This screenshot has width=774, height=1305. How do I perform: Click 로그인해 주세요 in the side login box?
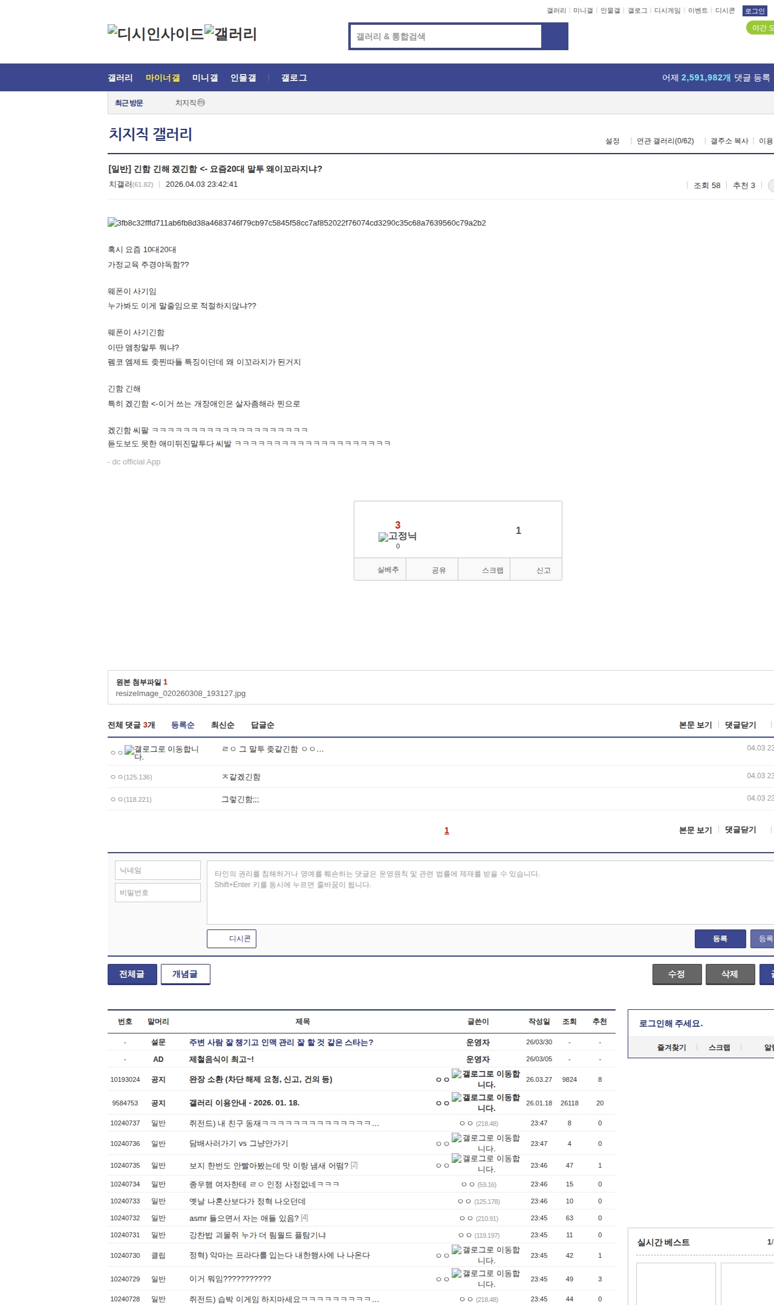(x=671, y=1023)
